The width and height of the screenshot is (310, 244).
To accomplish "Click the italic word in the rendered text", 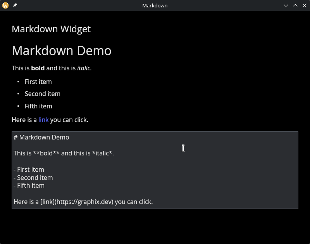I will [83, 68].
